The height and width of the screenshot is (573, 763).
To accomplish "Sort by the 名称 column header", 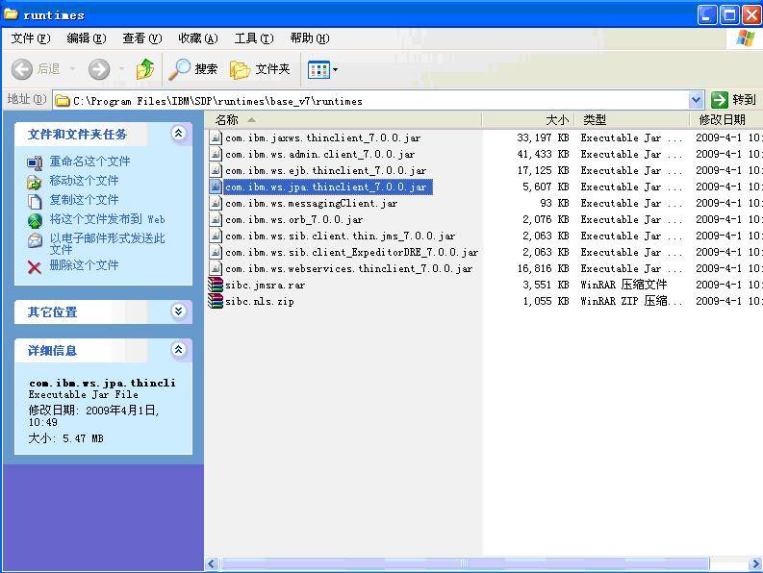I will 343,119.
